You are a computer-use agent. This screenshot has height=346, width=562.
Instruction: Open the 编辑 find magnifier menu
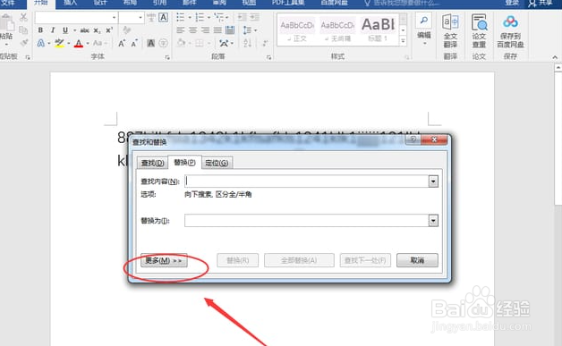424,29
